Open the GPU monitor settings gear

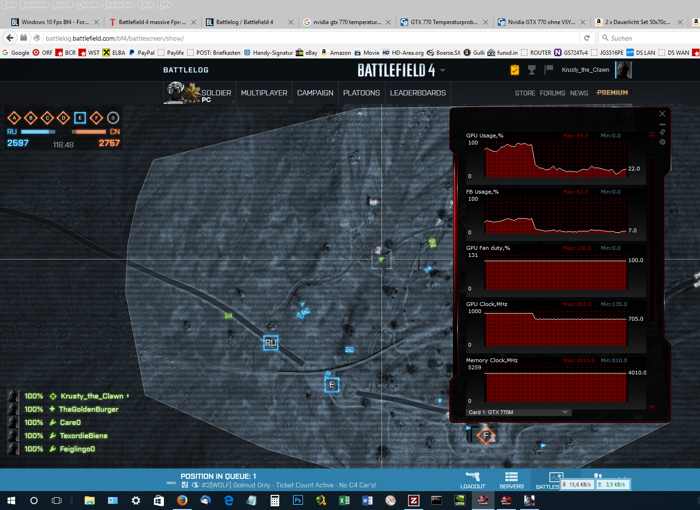[663, 142]
